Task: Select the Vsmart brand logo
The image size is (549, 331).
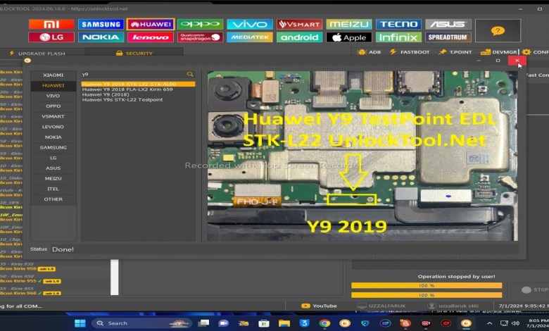Action: 299,24
